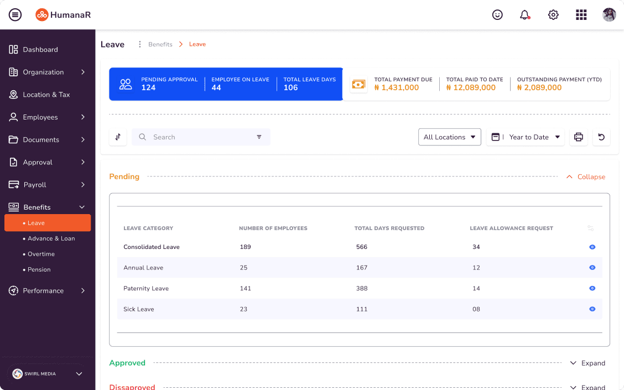The image size is (624, 390).
Task: Open the hamburger menu icon
Action: [x=15, y=15]
